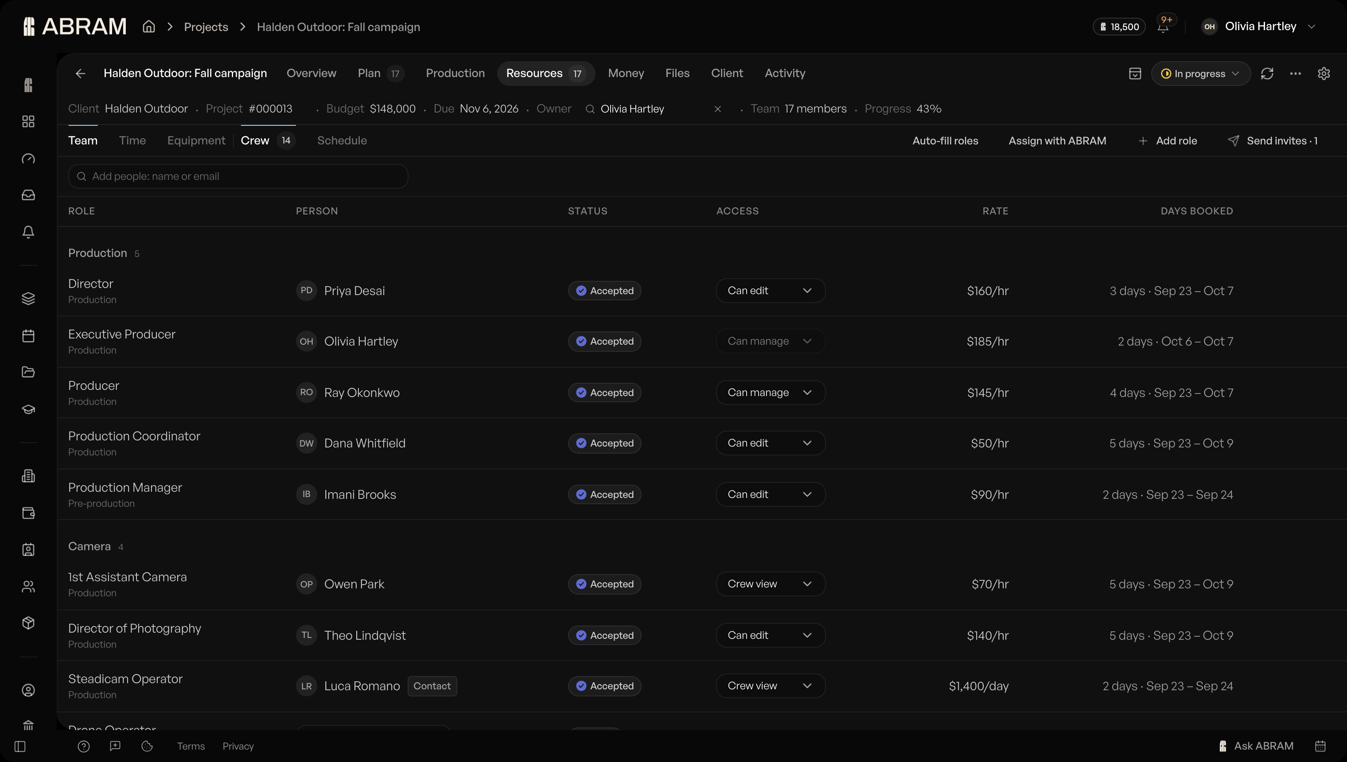The height and width of the screenshot is (762, 1347).
Task: Click the Add role button
Action: point(1168,141)
